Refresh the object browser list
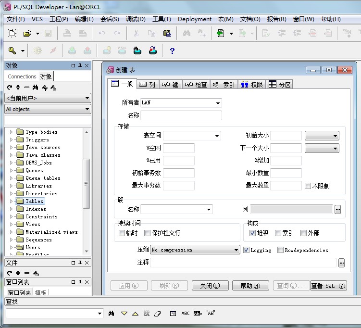This screenshot has height=328, width=361. coord(10,88)
